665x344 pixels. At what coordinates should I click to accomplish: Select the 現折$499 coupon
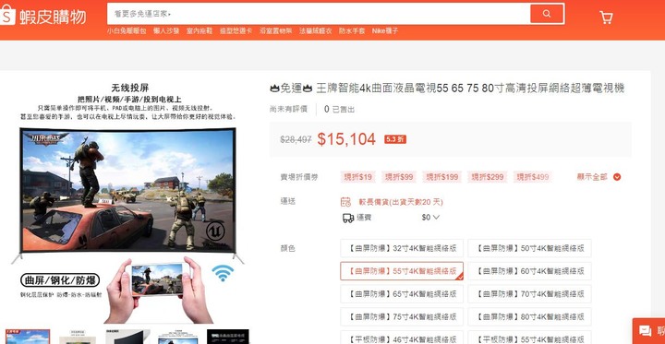pyautogui.click(x=532, y=177)
